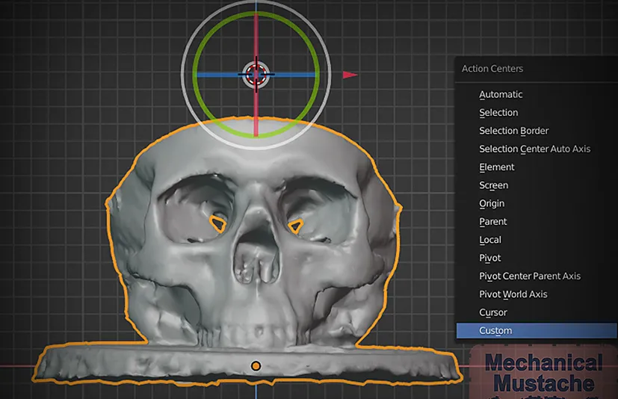
Task: Select Screen action center
Action: tap(536, 185)
